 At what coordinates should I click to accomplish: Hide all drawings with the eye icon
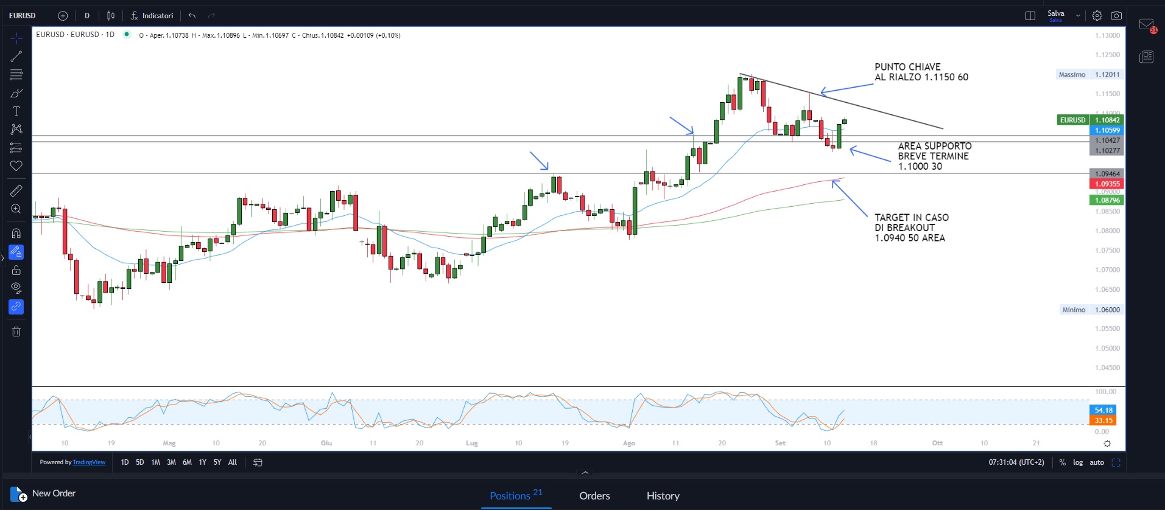point(16,288)
